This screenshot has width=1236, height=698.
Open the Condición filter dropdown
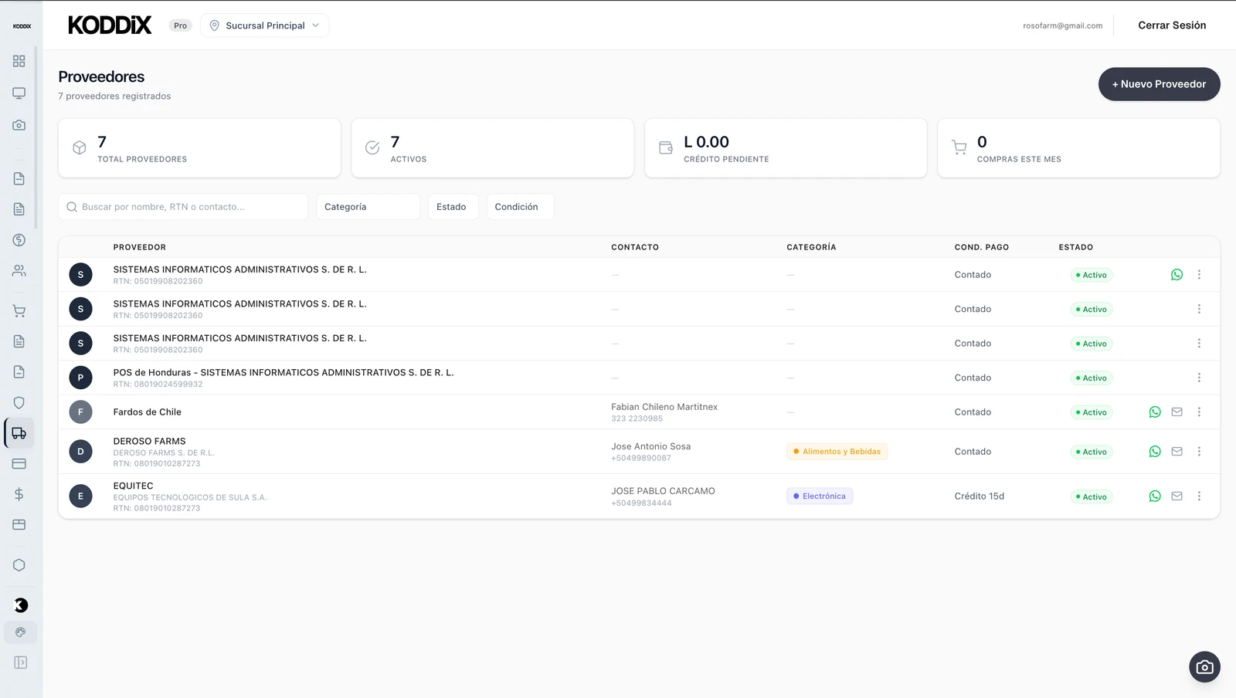pos(519,207)
